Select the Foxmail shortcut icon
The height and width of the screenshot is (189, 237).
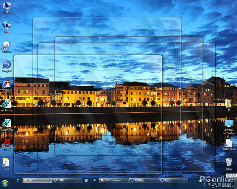(x=7, y=144)
